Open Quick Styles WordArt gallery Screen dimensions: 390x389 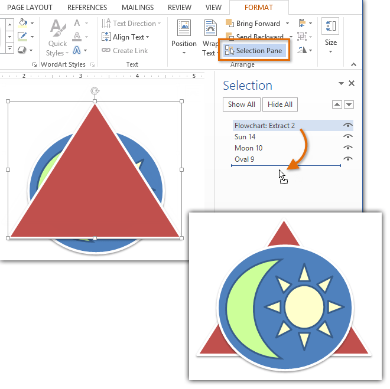pyautogui.click(x=57, y=38)
